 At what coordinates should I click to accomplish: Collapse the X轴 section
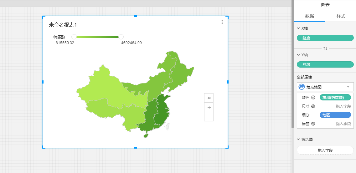tap(298, 28)
